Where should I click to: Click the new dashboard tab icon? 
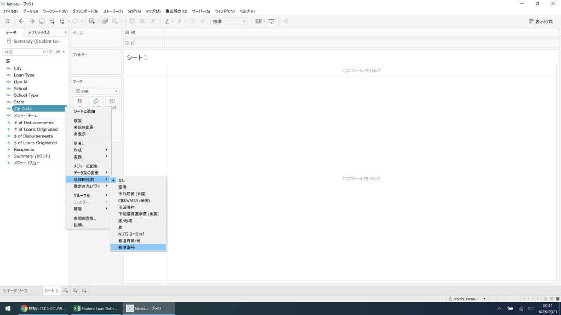[x=75, y=291]
